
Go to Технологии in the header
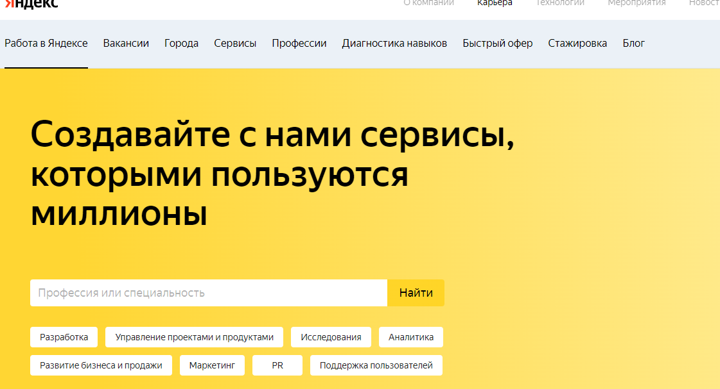[560, 3]
